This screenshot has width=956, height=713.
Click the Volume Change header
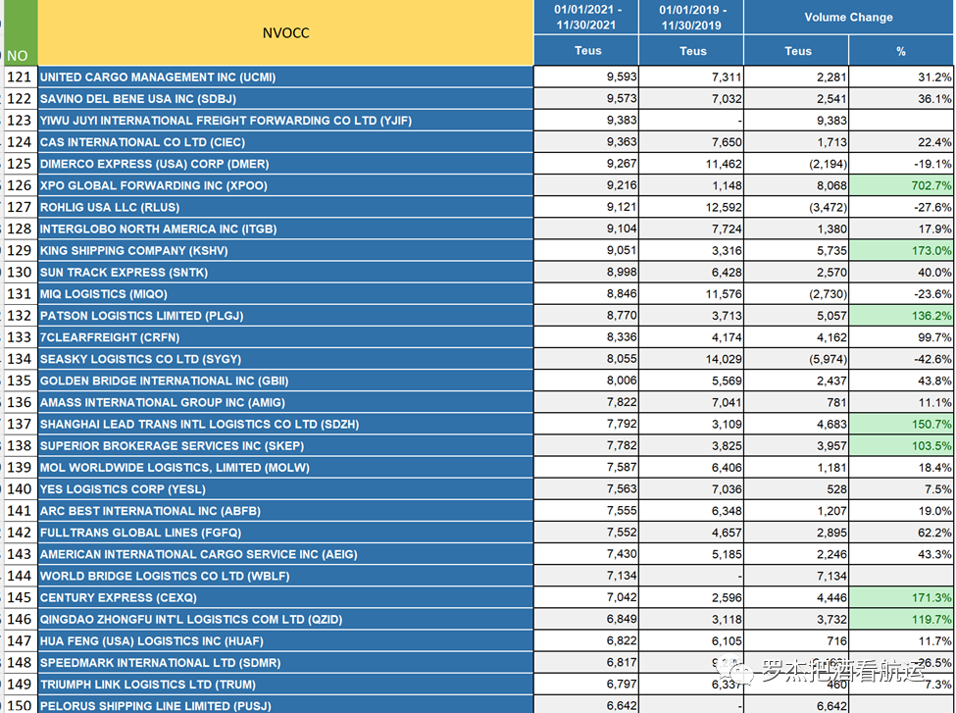[848, 18]
